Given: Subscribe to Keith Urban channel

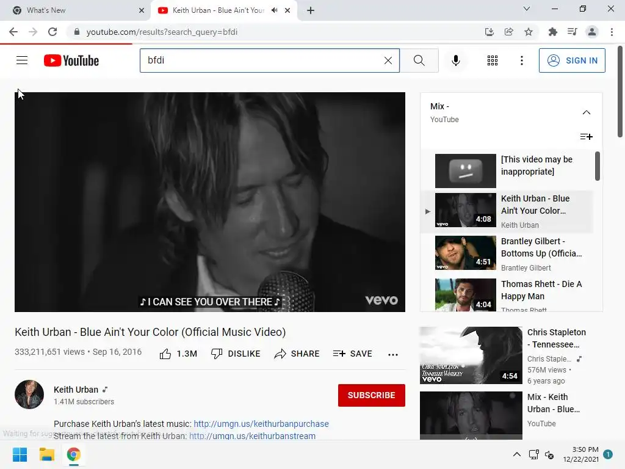Looking at the screenshot, I should [372, 395].
